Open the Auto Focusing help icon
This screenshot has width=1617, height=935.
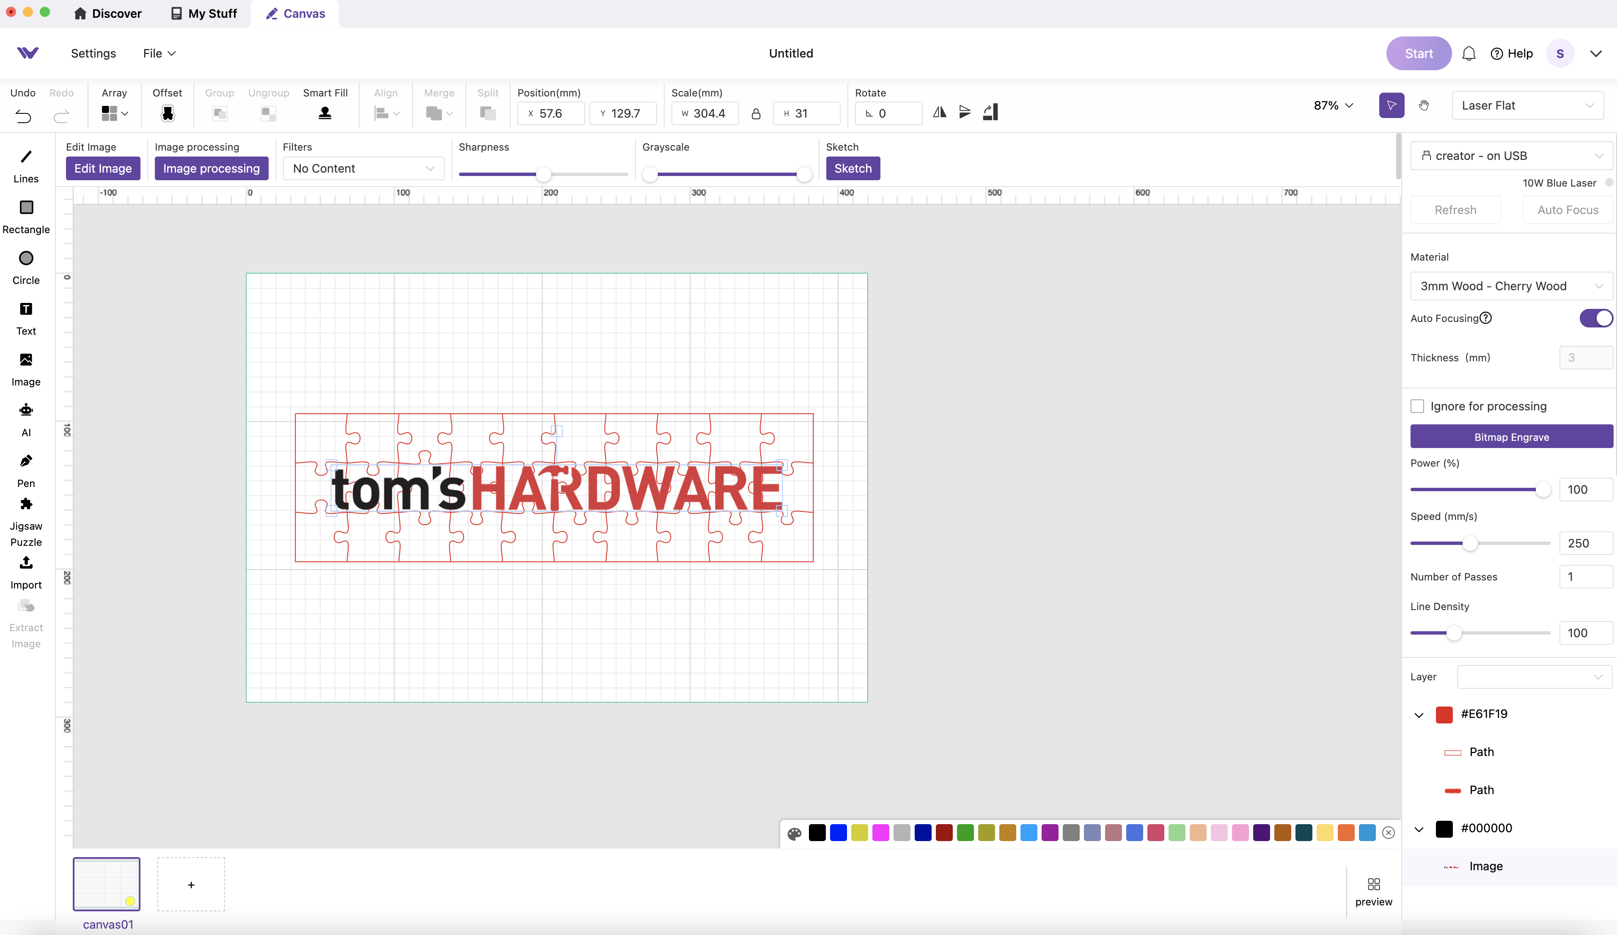pos(1485,318)
